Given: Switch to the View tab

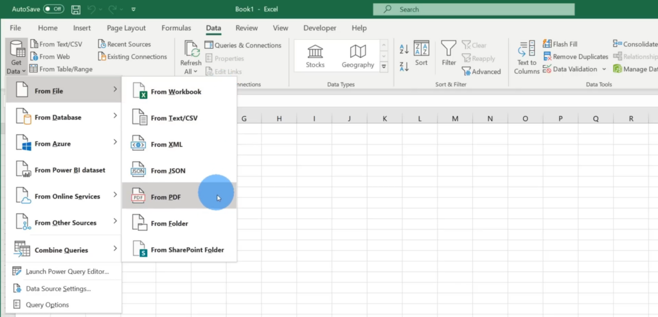Looking at the screenshot, I should point(280,28).
